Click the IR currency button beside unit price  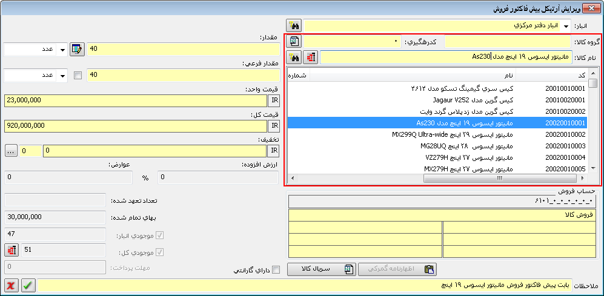click(273, 100)
